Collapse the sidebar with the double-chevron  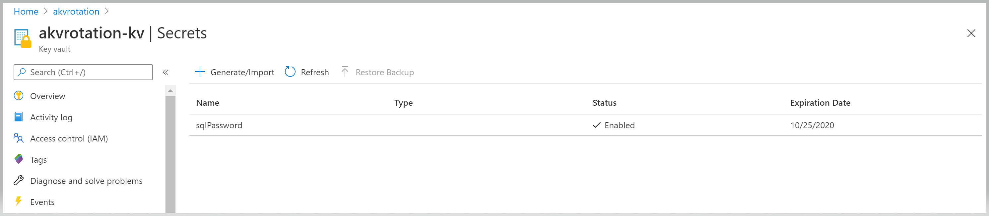pos(166,72)
